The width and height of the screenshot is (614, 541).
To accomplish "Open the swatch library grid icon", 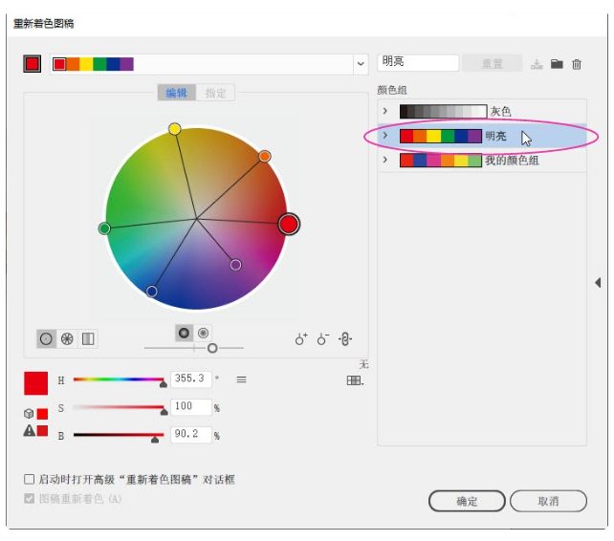I will [x=355, y=380].
